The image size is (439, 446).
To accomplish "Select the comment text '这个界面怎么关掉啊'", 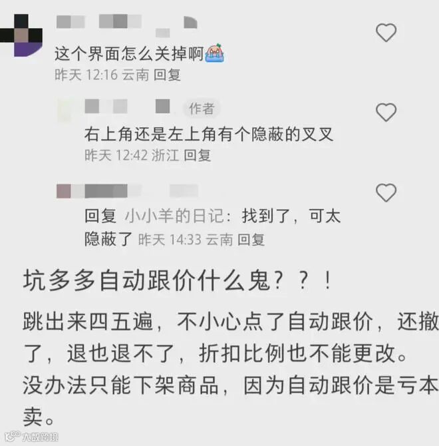I will click(x=130, y=54).
